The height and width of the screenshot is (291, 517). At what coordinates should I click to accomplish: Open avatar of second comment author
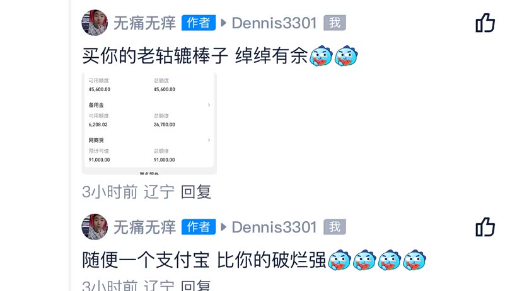[x=95, y=227]
